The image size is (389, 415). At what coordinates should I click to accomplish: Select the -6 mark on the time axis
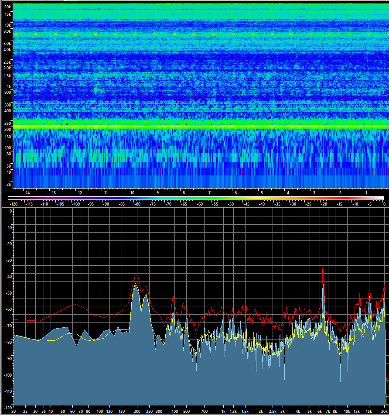click(235, 193)
